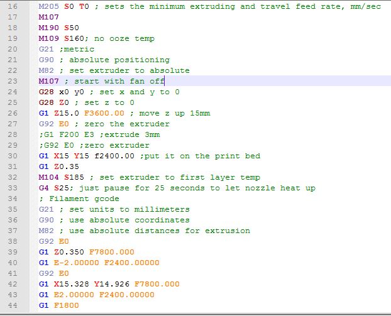
Task: Click 'M107' command on line 17
Action: [49, 17]
